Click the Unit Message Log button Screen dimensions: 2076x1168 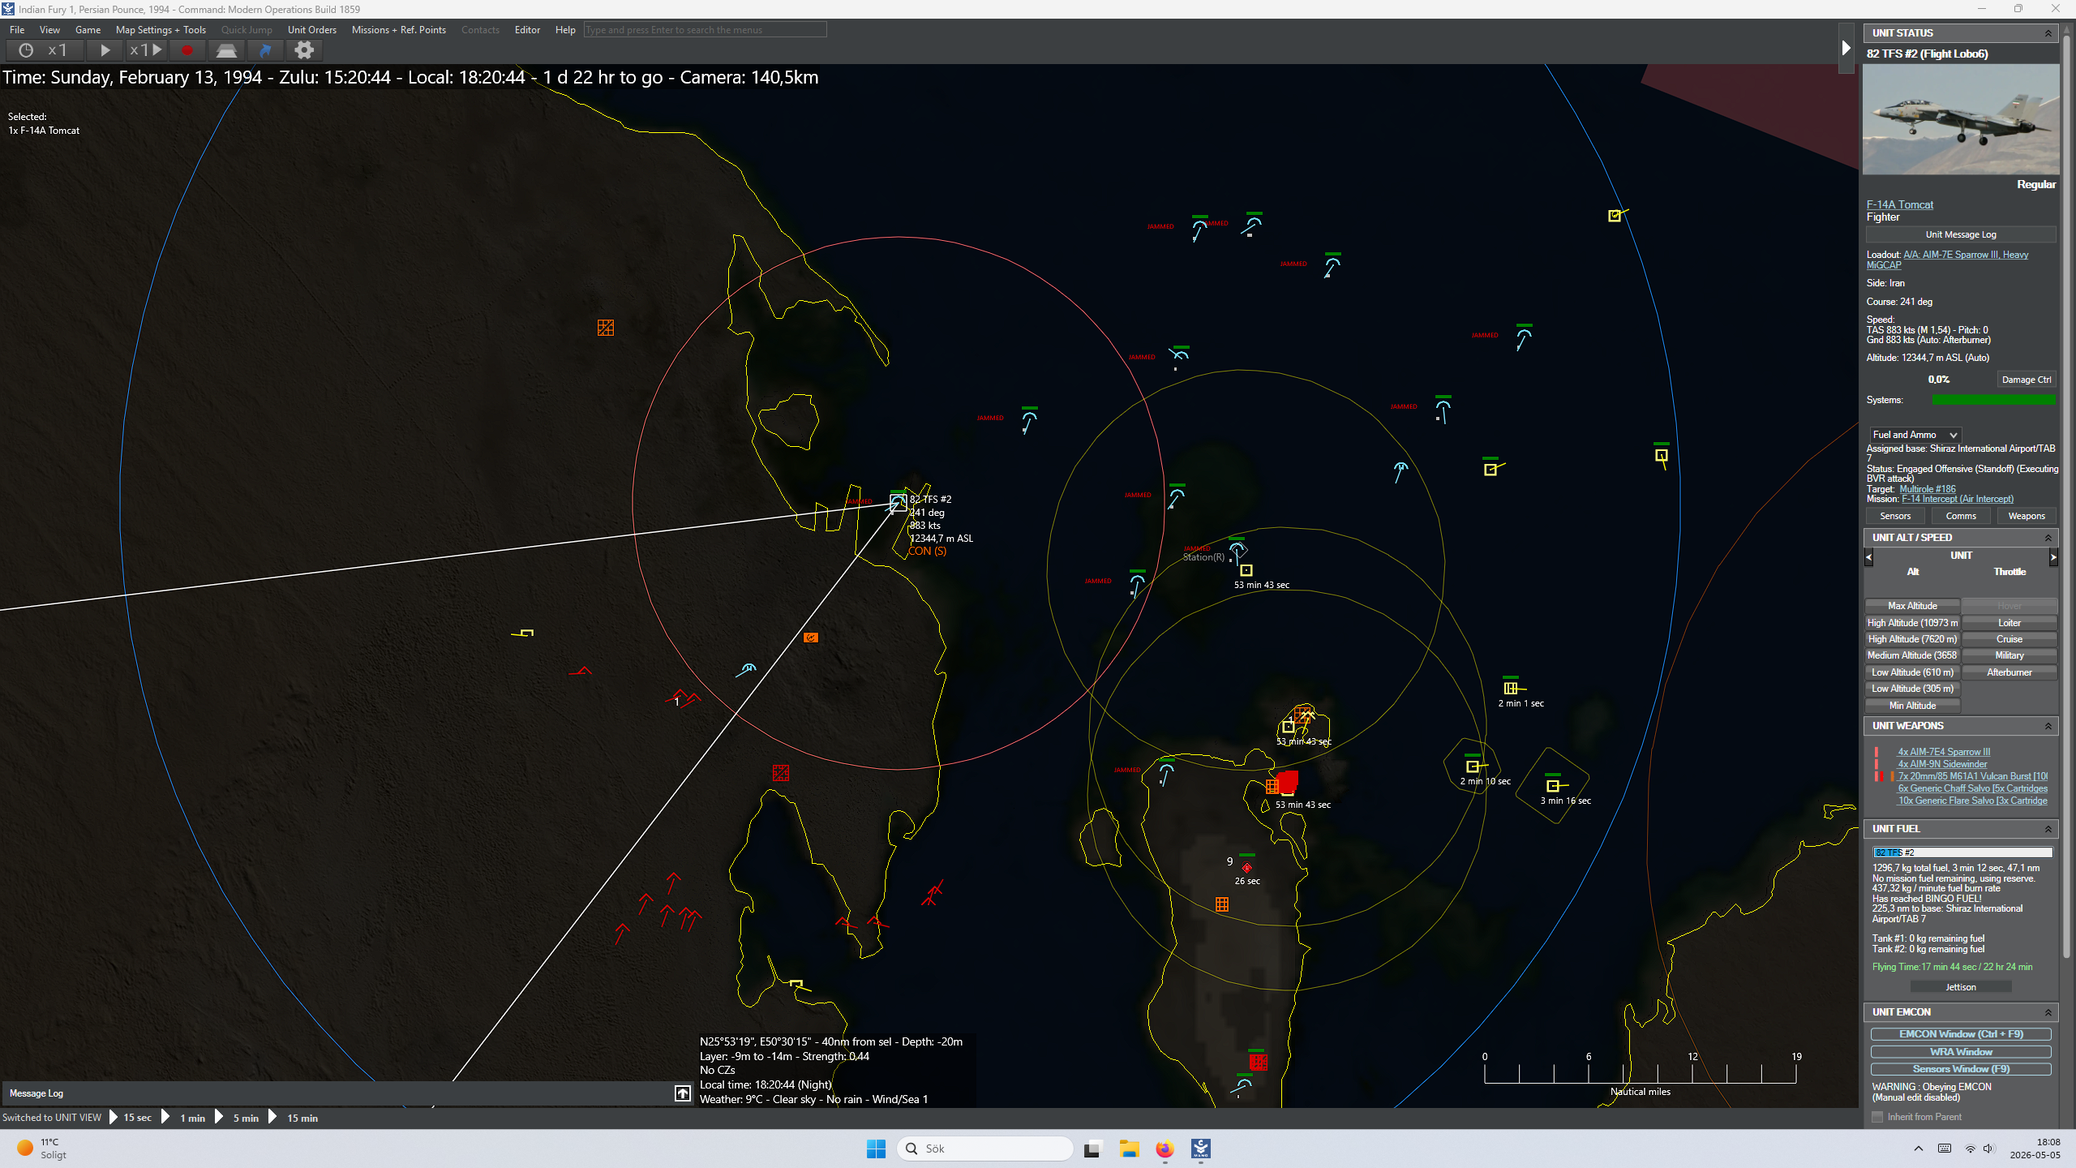pos(1961,234)
